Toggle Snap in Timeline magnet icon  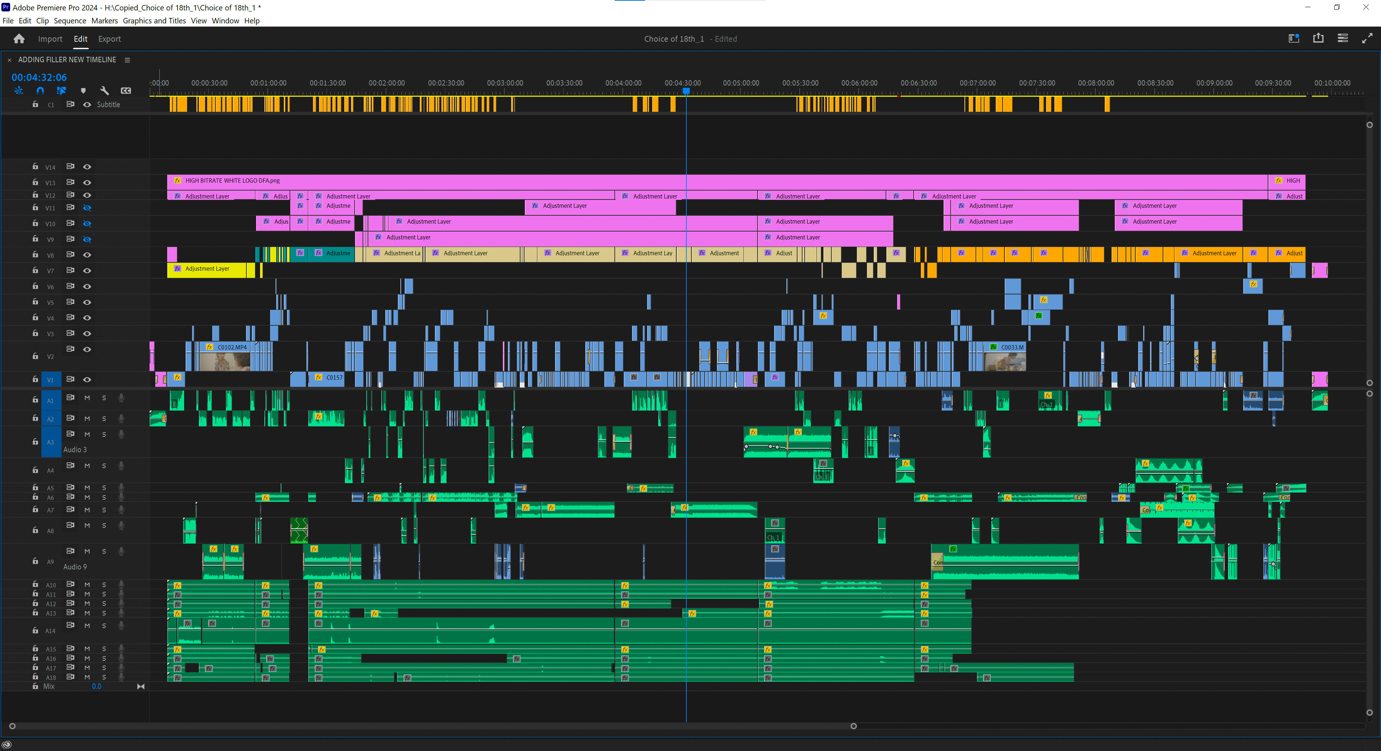tap(40, 91)
